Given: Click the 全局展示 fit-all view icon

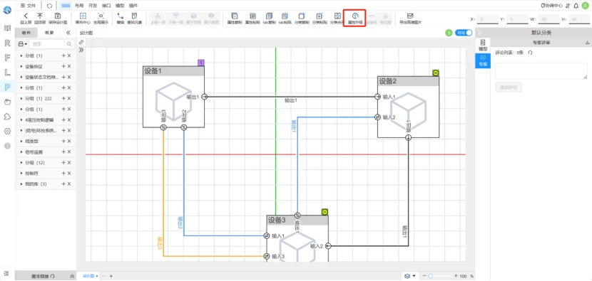Looking at the screenshot, I should click(101, 16).
